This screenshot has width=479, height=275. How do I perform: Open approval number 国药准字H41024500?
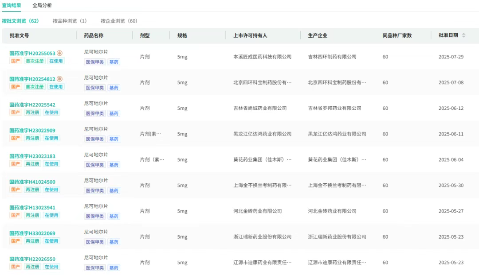[x=32, y=182]
